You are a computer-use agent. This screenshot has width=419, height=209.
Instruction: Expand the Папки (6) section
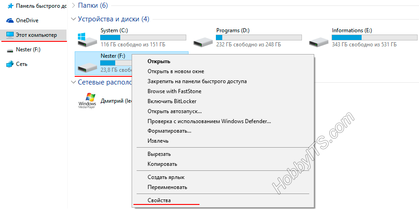[74, 5]
